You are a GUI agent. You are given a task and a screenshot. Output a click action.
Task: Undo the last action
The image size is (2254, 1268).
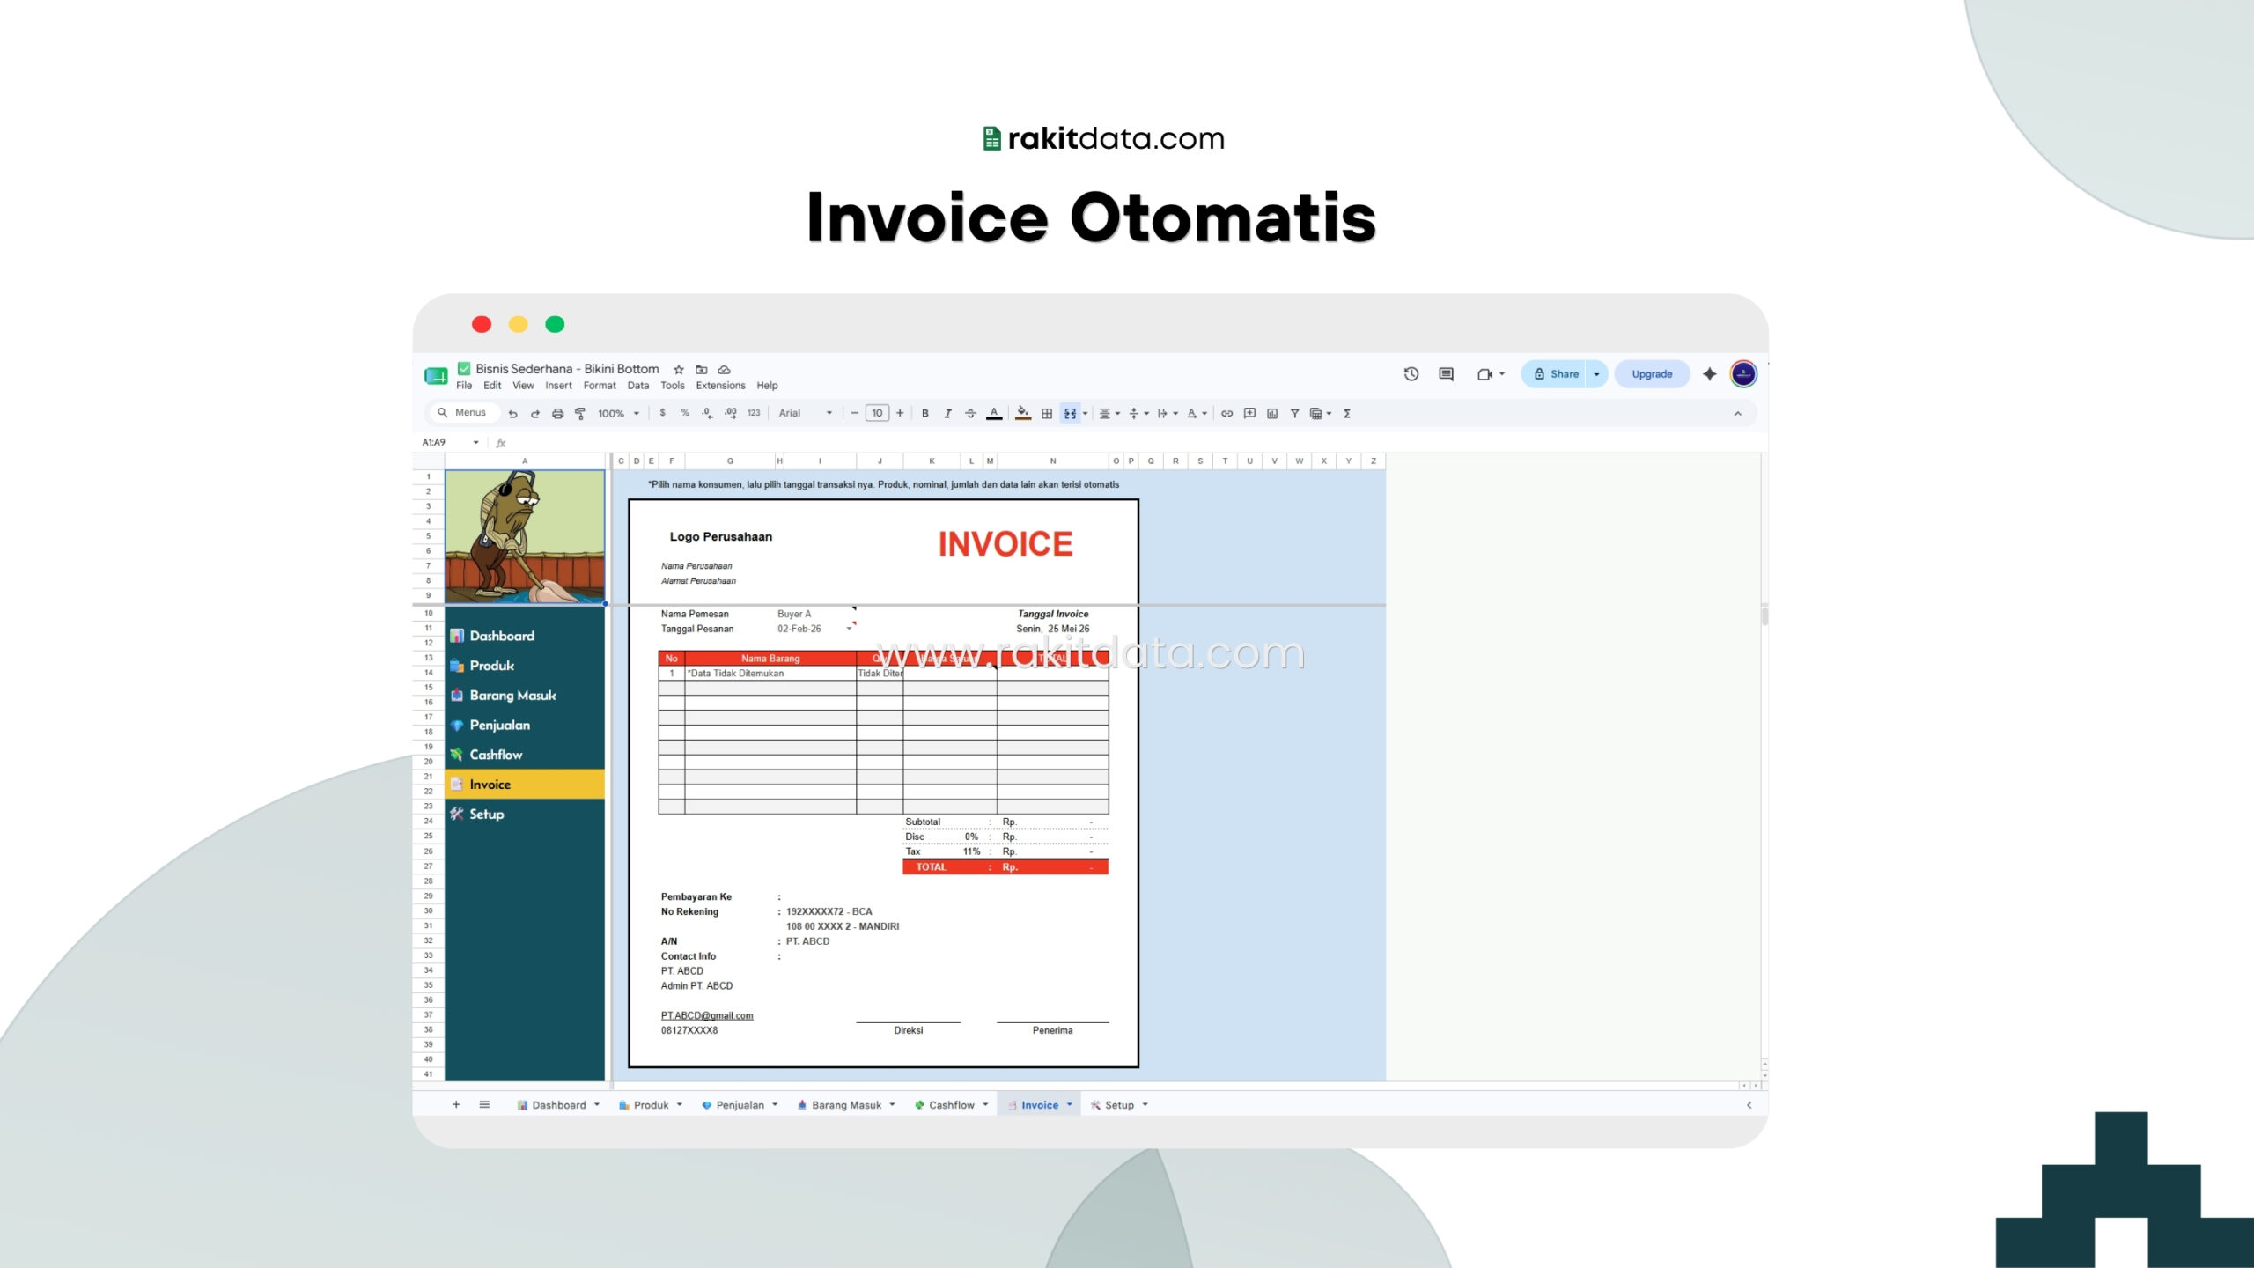512,413
